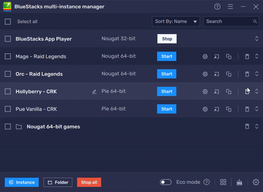Viewport: 263px width, 192px height.
Task: Tick the checkbox for BlueStacks App Player
Action: coord(8,39)
